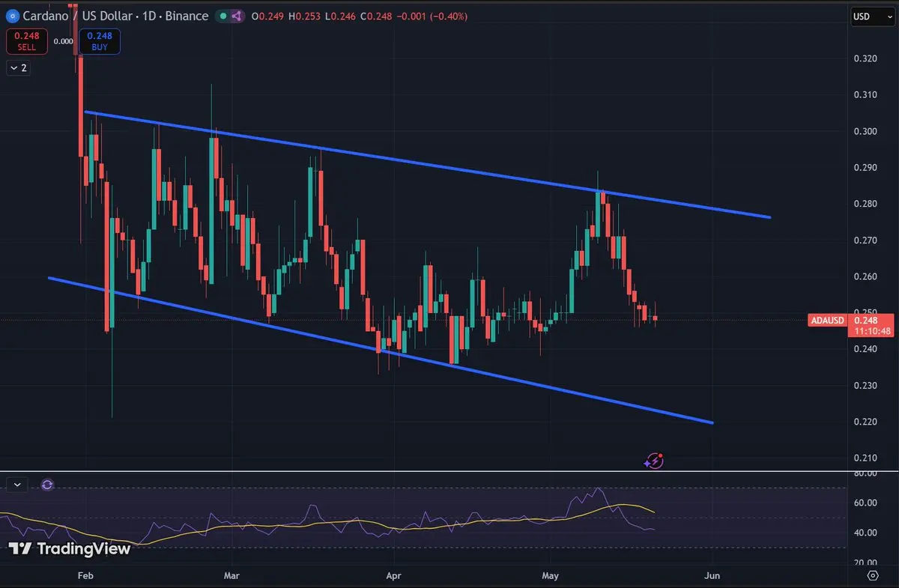Click 0.210 on the price axis
The image size is (899, 588).
click(866, 458)
